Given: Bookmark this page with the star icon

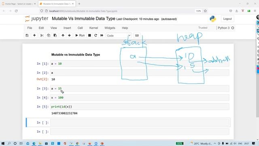Looking at the screenshot, I should point(205,11).
